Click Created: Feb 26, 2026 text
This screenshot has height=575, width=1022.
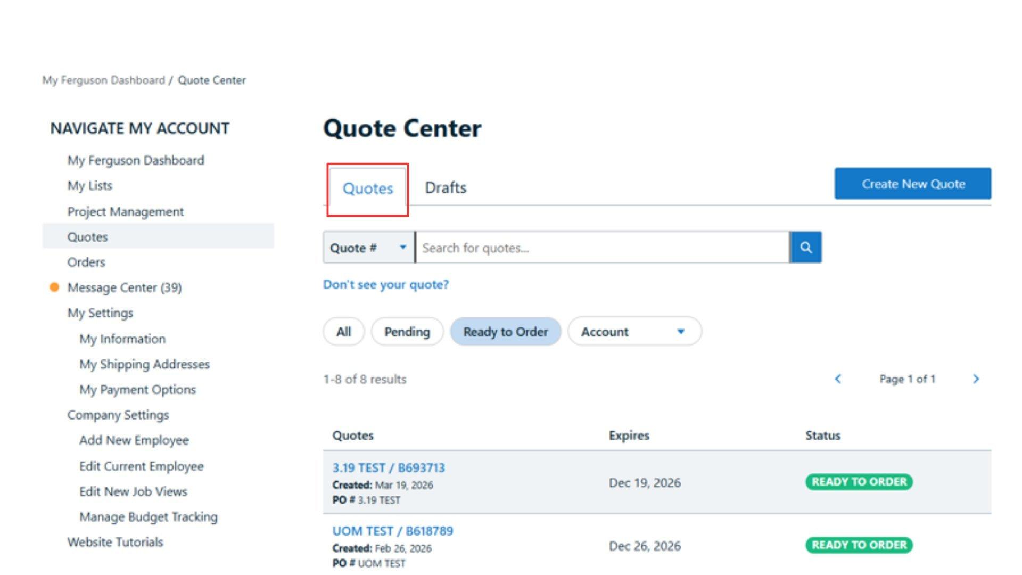[x=382, y=548]
